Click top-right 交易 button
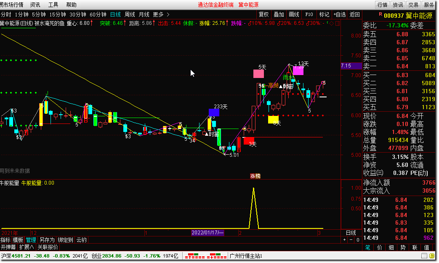Image resolution: width=439 pixels, height=263 pixels. tap(413, 5)
